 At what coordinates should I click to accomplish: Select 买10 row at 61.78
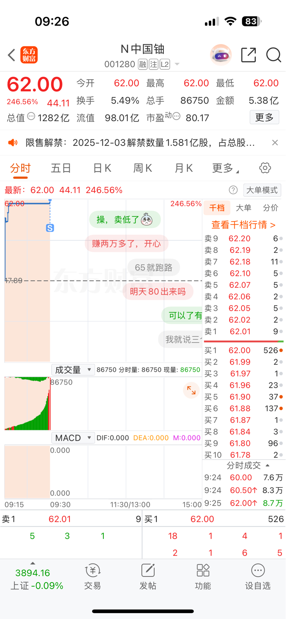[244, 455]
